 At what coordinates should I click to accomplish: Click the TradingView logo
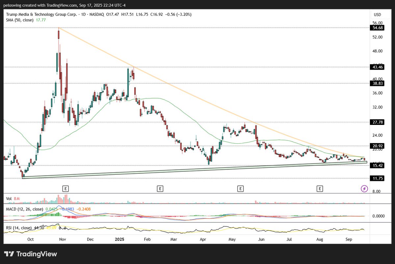[31, 254]
